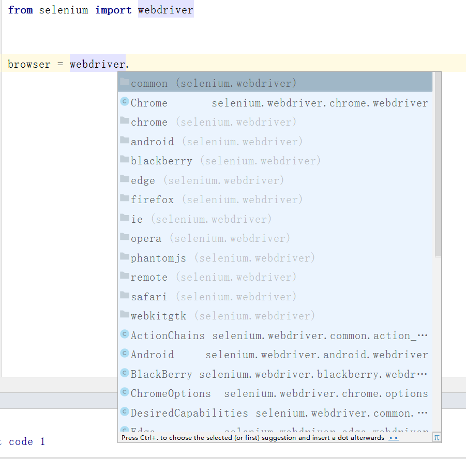Click the class icon beside Android
This screenshot has width=466, height=459.
125,353
